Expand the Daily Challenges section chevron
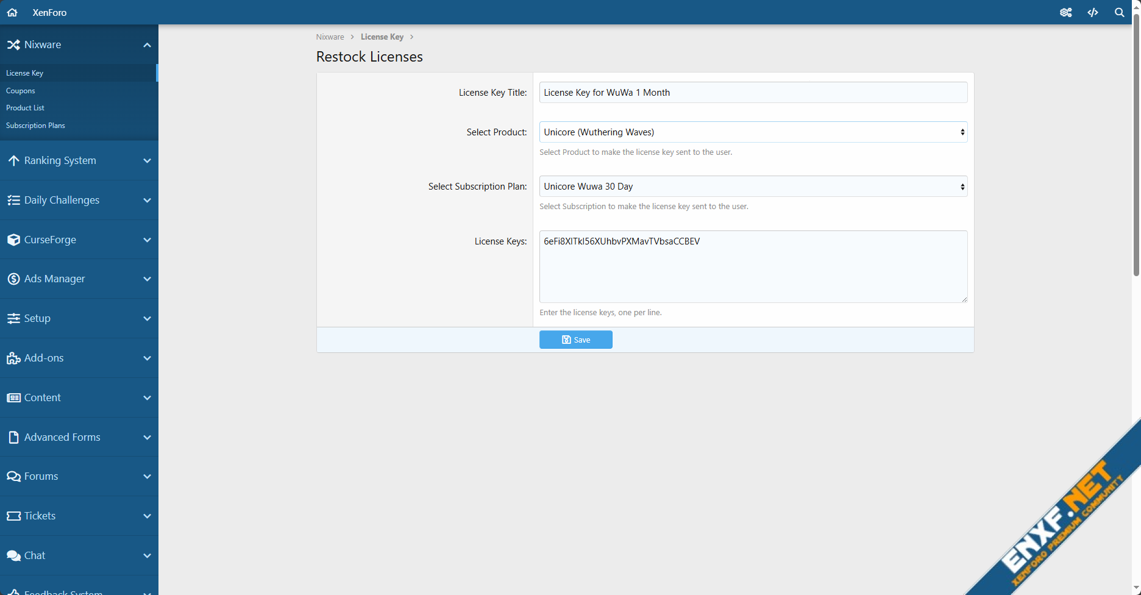Image resolution: width=1141 pixels, height=595 pixels. [x=147, y=200]
